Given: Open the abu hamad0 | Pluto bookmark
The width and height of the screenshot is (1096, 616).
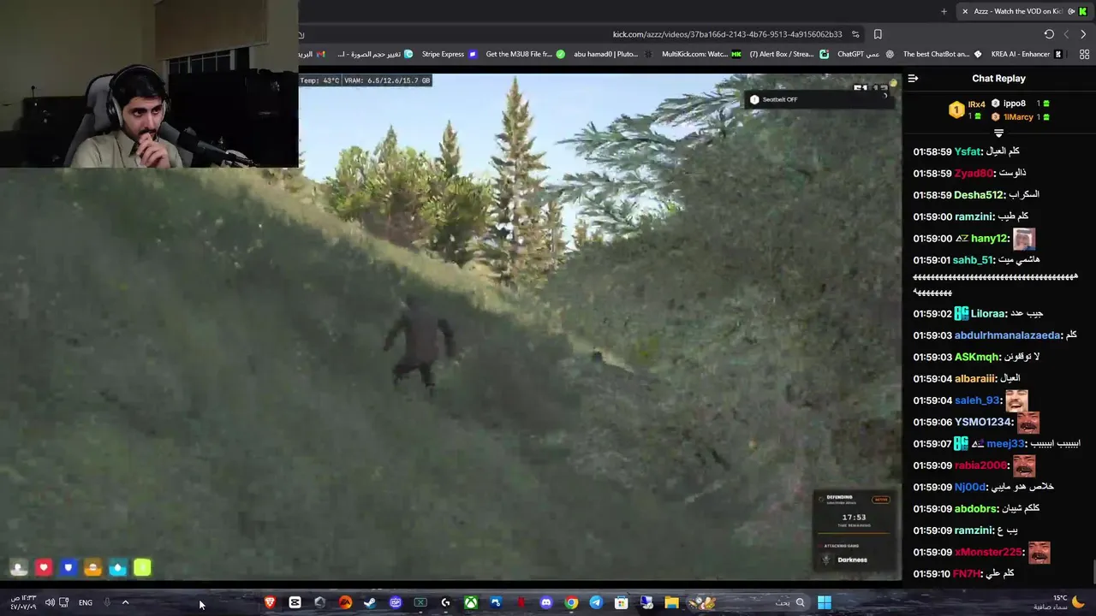Looking at the screenshot, I should (612, 54).
